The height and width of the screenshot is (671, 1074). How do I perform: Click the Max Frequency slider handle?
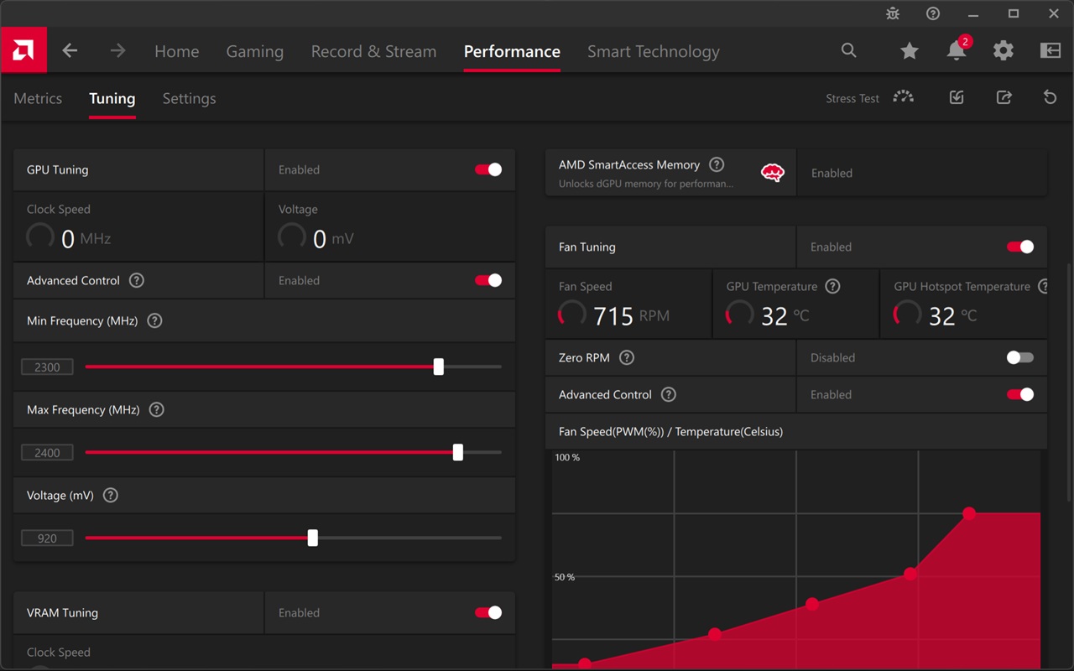point(458,452)
